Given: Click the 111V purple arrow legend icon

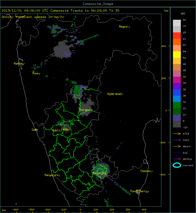Looking at the screenshot, I should (177, 140).
